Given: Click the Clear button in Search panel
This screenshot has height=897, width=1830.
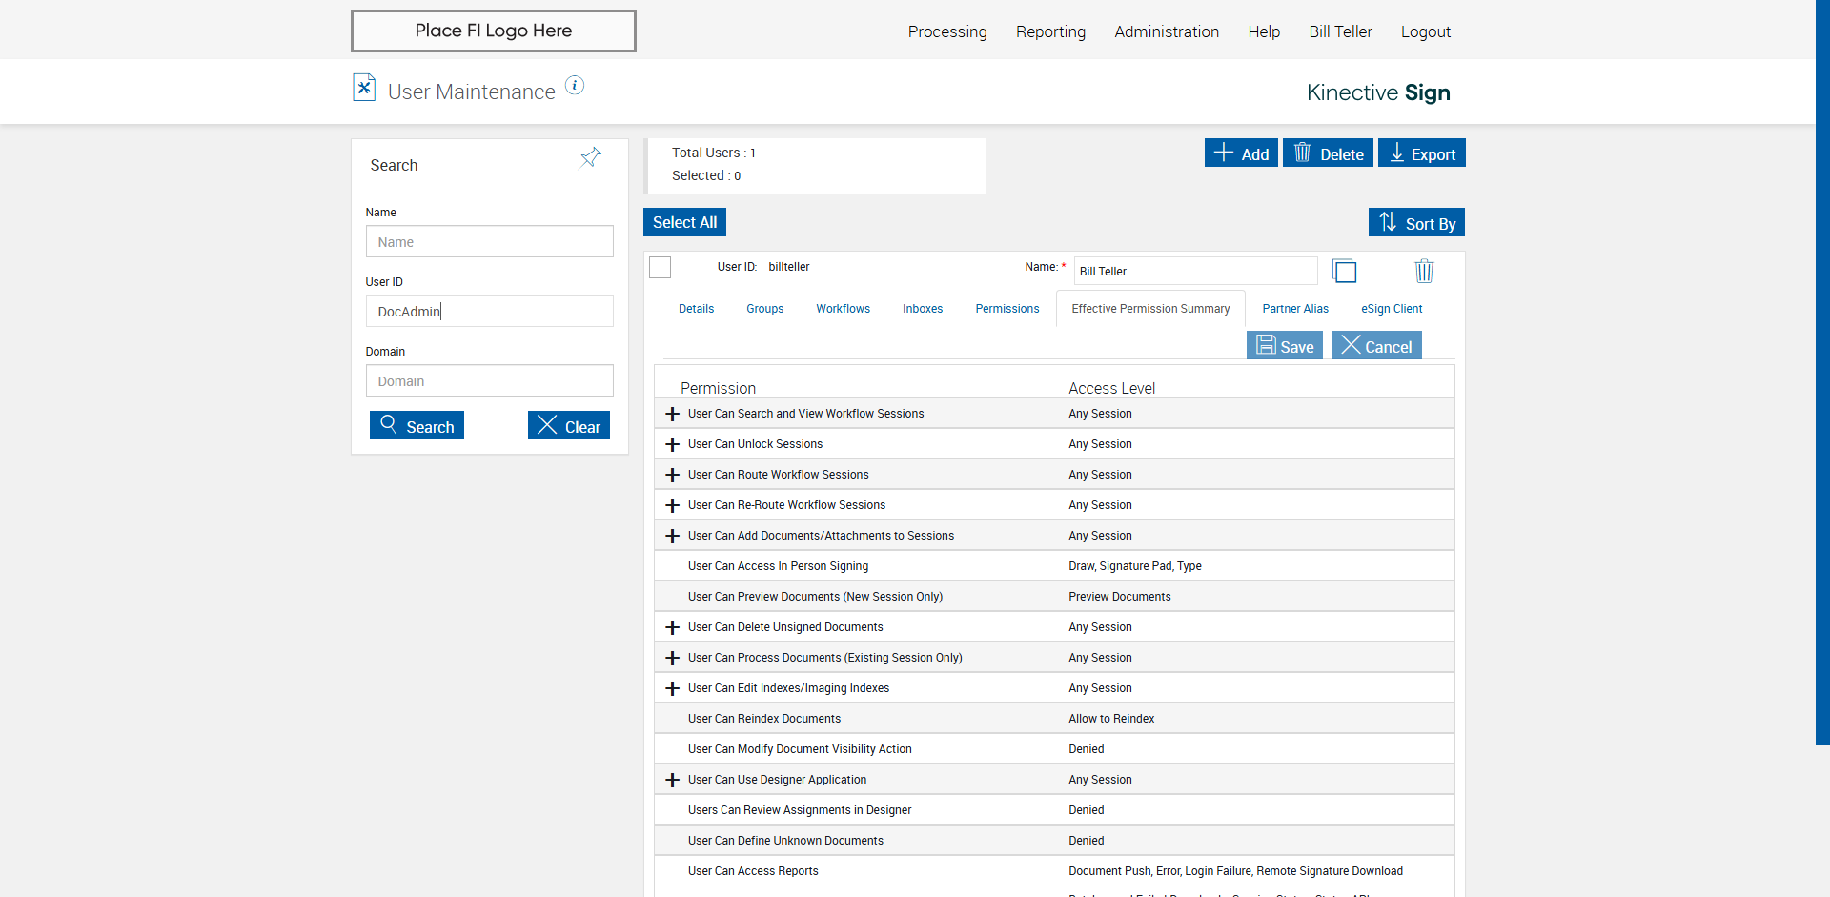Looking at the screenshot, I should (569, 426).
